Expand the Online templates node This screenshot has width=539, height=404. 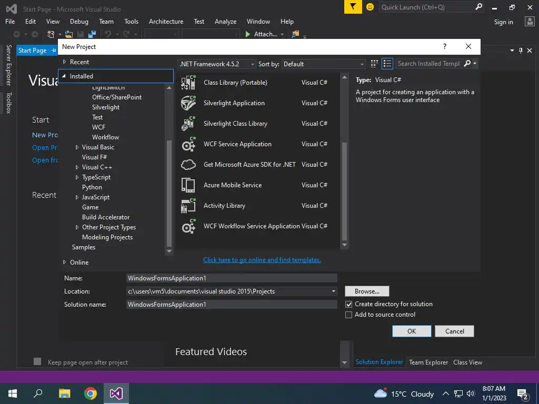pyautogui.click(x=64, y=262)
